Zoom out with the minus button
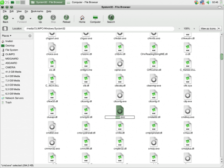This screenshot has width=224, height=168. coord(179,29)
